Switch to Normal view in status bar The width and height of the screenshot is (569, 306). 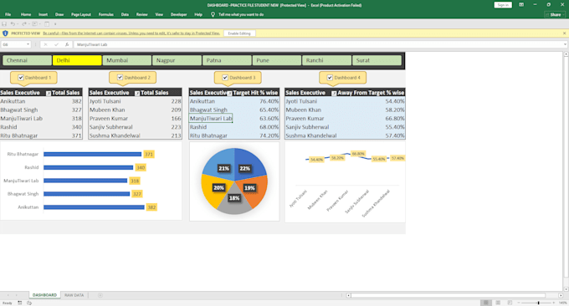click(x=486, y=303)
